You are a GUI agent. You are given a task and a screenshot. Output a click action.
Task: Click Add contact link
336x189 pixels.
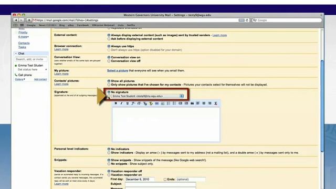[40, 79]
